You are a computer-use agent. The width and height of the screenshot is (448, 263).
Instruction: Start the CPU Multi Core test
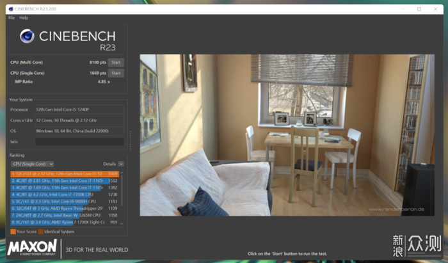[116, 62]
